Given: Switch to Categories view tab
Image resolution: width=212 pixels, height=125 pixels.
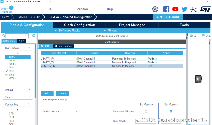Looking at the screenshot, I should pyautogui.click(x=9, y=41).
